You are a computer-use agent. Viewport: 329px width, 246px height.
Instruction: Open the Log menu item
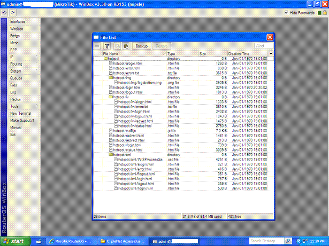[x=13, y=92]
